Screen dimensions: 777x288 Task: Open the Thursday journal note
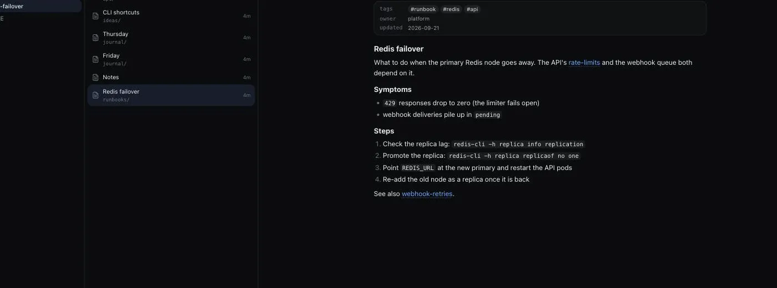pyautogui.click(x=171, y=38)
